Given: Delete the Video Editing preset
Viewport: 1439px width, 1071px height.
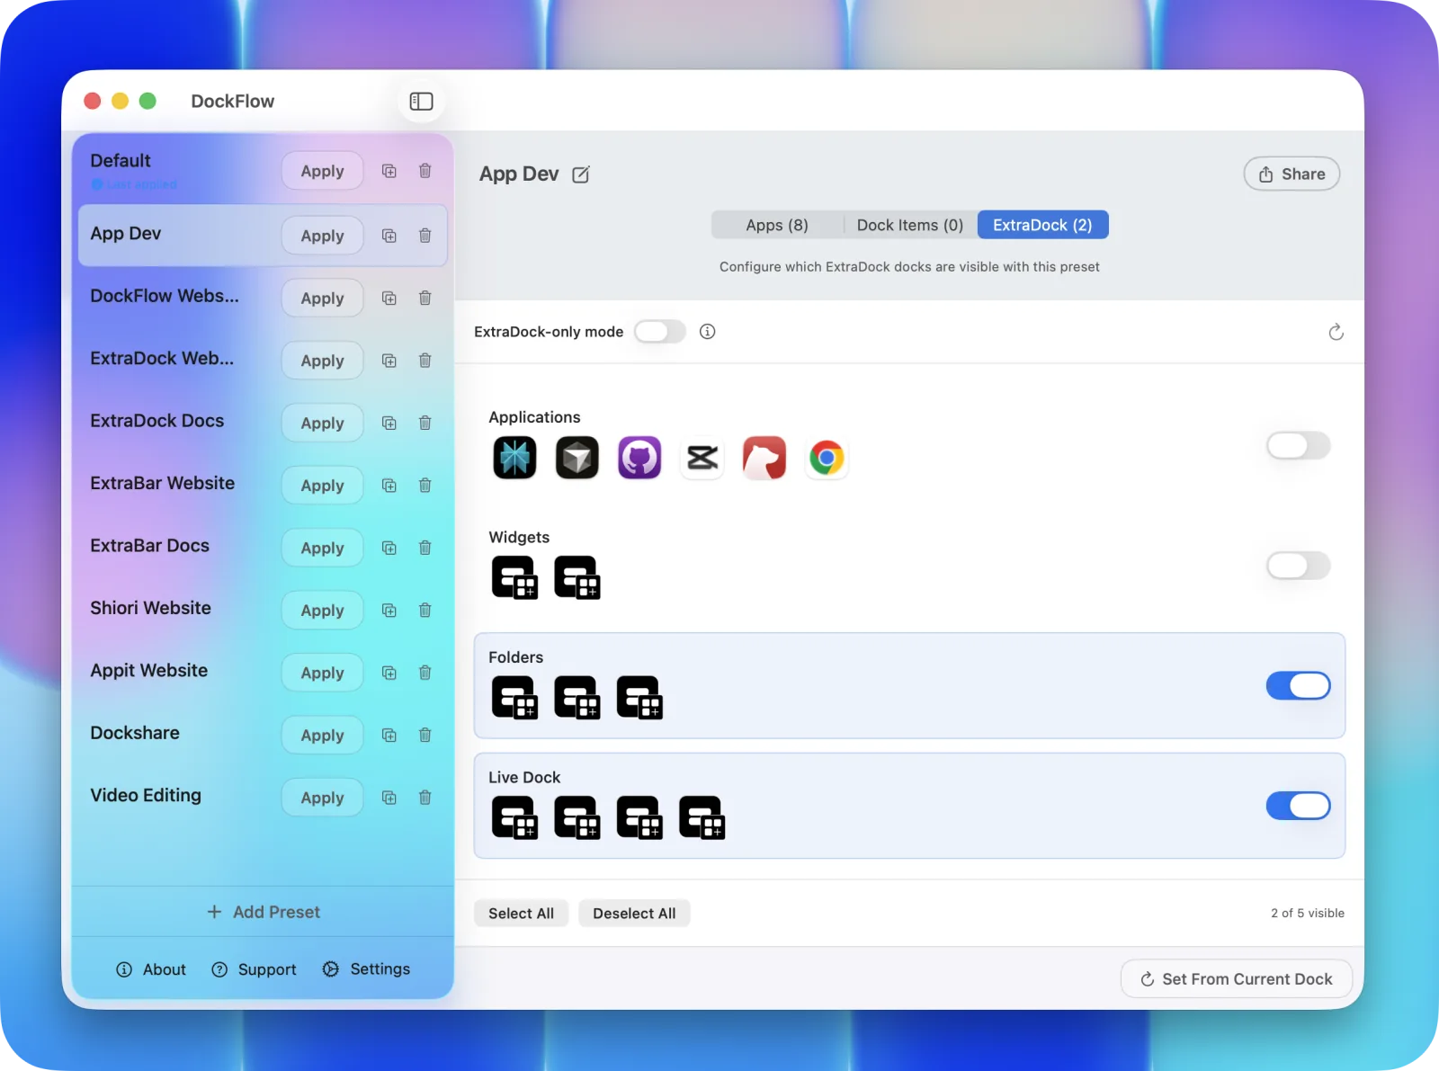Looking at the screenshot, I should coord(425,798).
